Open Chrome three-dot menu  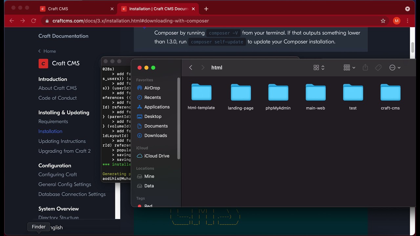408,21
